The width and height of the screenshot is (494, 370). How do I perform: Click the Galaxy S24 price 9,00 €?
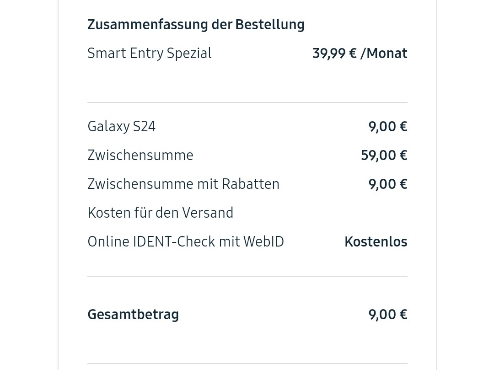(388, 127)
